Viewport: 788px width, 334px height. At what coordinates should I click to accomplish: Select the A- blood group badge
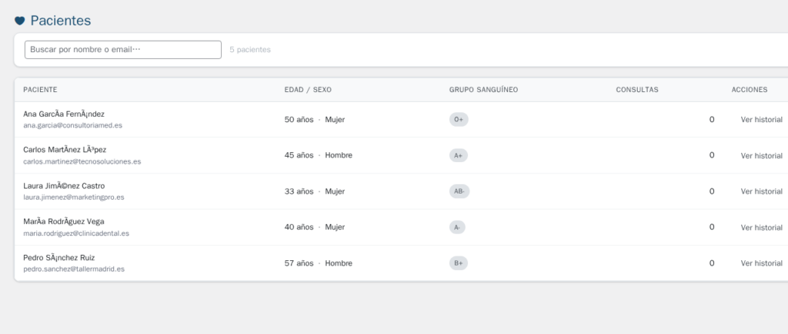click(x=458, y=227)
